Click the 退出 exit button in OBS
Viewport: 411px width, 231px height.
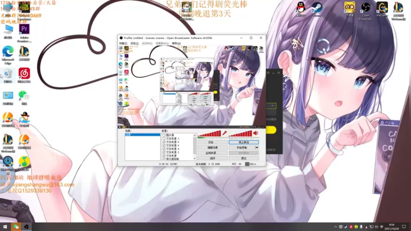(x=244, y=159)
